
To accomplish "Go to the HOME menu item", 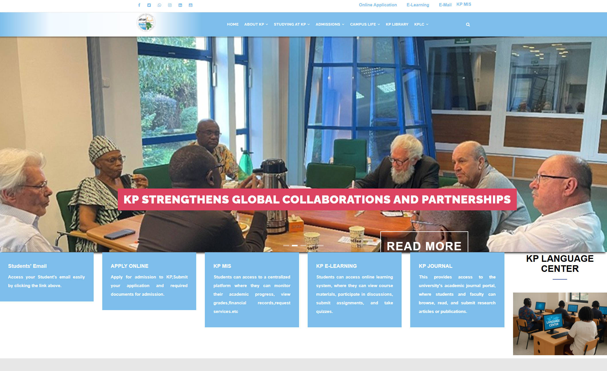I will (x=232, y=24).
